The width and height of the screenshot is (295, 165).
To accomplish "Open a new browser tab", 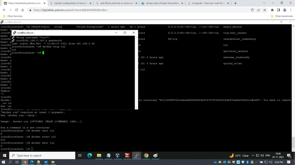I will [x=235, y=3].
